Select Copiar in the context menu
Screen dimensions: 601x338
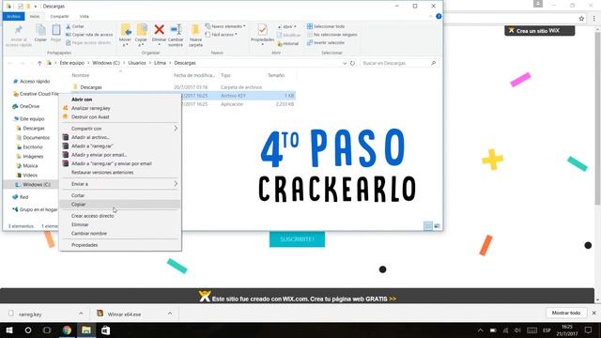click(120, 205)
